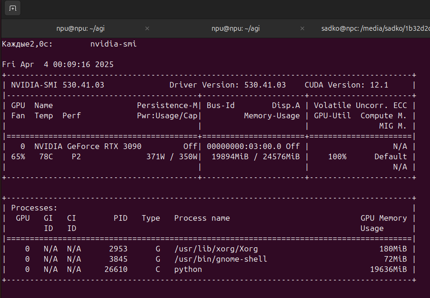Image resolution: width=430 pixels, height=298 pixels.
Task: Close the second npu@npu: ~/agi tab
Action: pos(302,28)
